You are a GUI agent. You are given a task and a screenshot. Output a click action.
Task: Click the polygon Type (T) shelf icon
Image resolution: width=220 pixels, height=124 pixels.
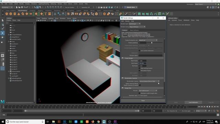(46, 14)
